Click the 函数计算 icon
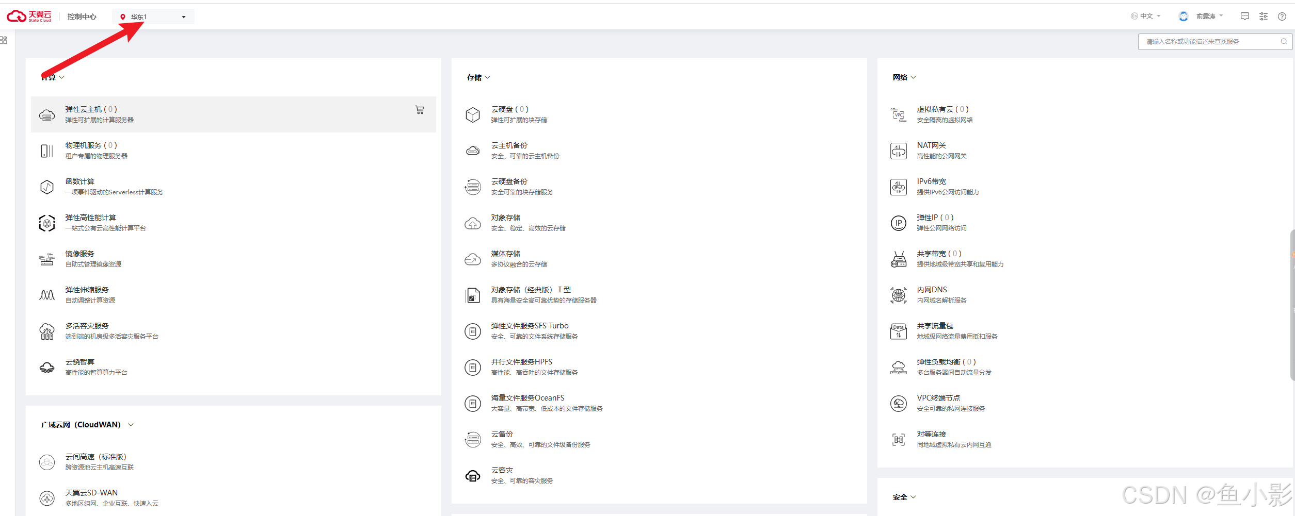This screenshot has height=516, width=1295. [47, 187]
